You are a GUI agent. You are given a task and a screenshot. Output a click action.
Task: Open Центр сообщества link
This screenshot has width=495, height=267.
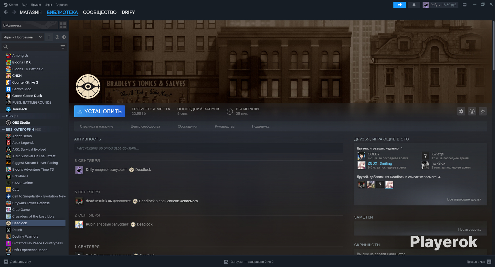click(145, 126)
